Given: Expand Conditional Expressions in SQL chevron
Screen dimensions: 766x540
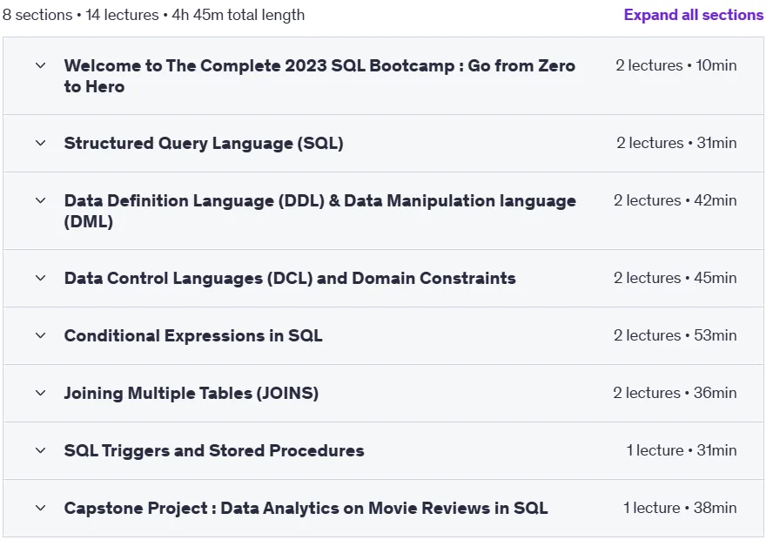Looking at the screenshot, I should click(41, 335).
